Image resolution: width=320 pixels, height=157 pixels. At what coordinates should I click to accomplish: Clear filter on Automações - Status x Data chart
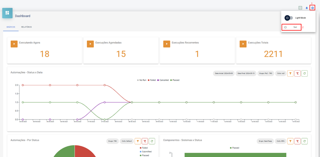[x=297, y=73]
